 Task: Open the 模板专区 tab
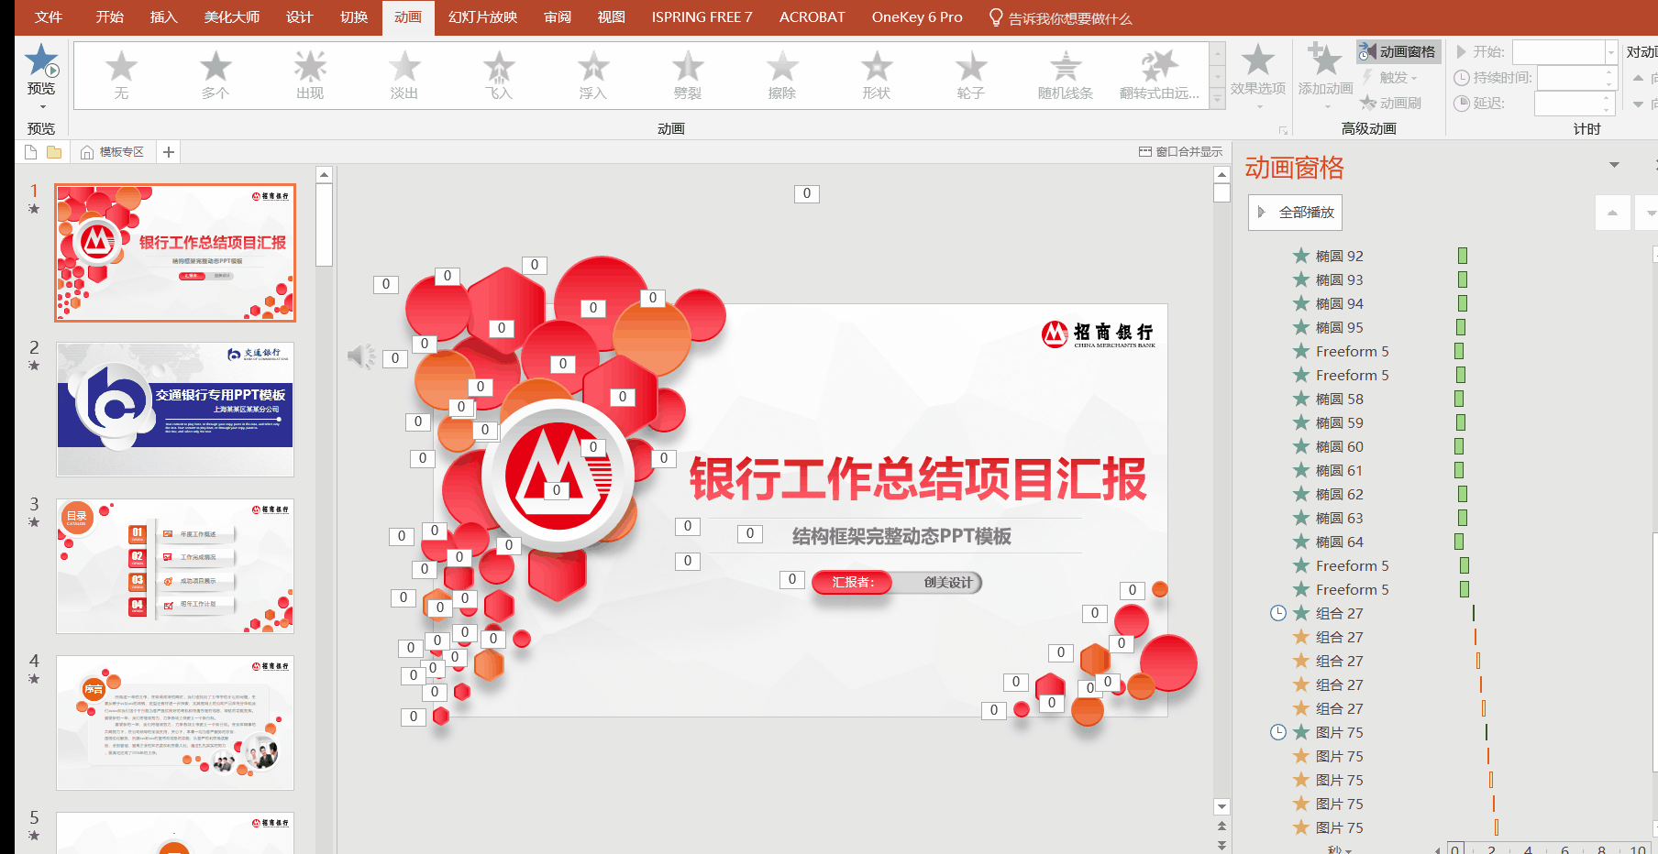pyautogui.click(x=112, y=152)
